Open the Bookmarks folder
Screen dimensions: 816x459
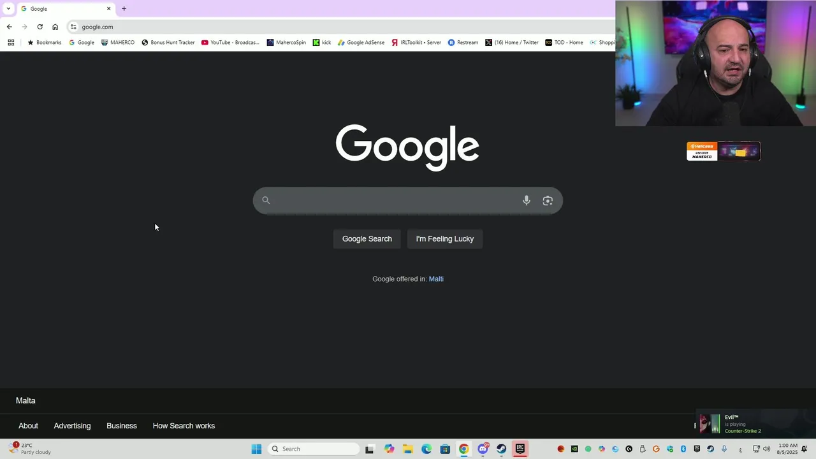tap(44, 43)
